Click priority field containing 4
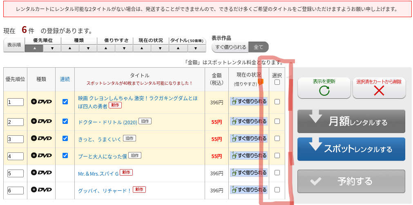Image resolution: width=413 pixels, height=205 pixels. pos(15,156)
